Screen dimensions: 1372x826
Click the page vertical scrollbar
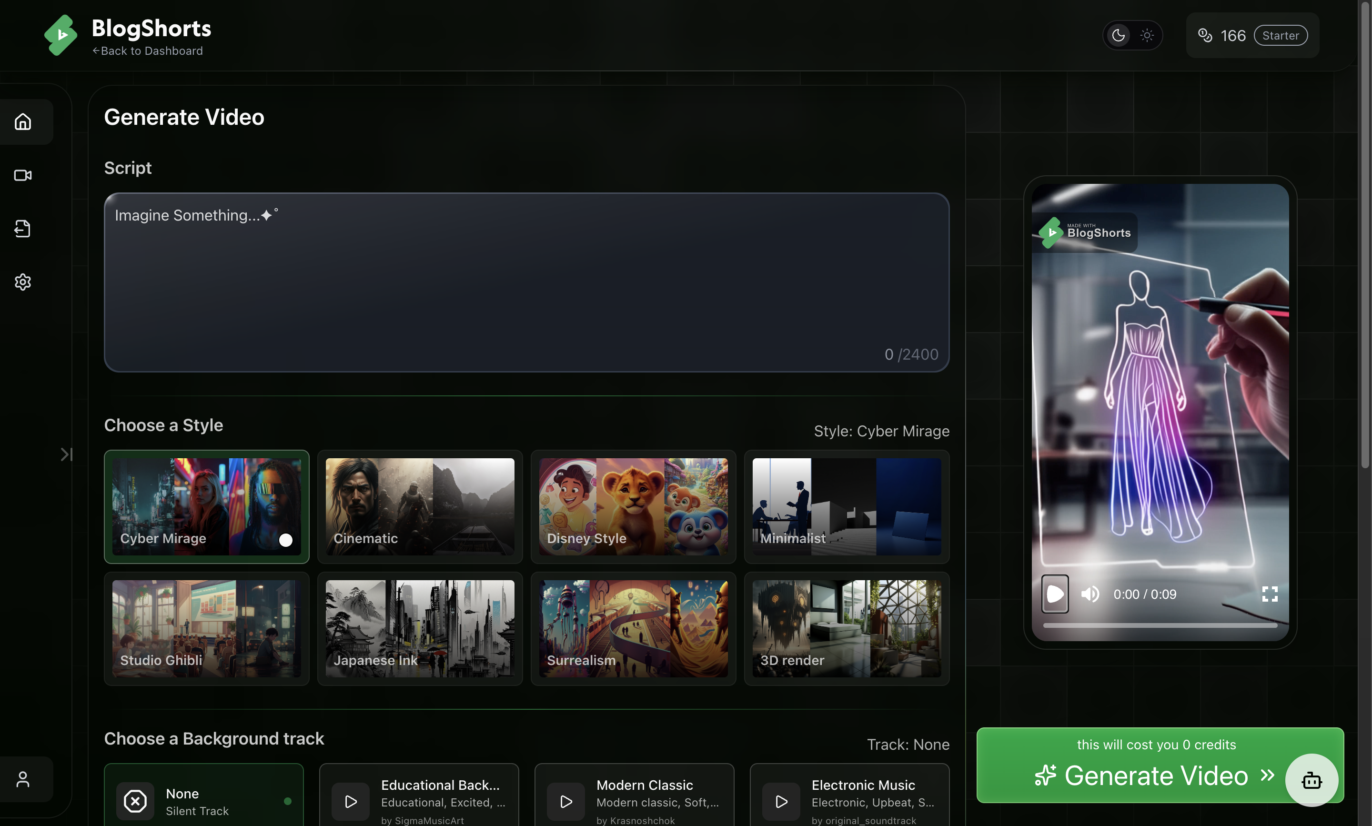click(x=1365, y=234)
